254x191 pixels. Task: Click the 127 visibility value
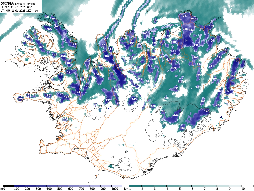50,29
